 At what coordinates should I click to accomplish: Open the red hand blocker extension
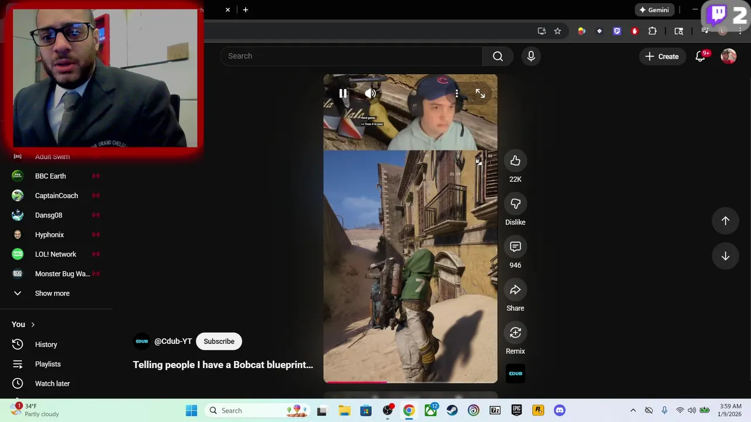(x=634, y=31)
